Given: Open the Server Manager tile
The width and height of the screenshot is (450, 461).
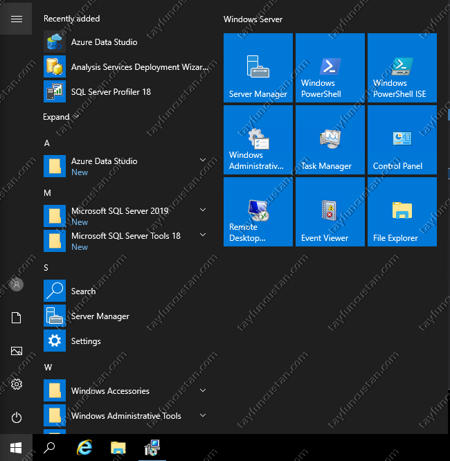Looking at the screenshot, I should coord(258,68).
